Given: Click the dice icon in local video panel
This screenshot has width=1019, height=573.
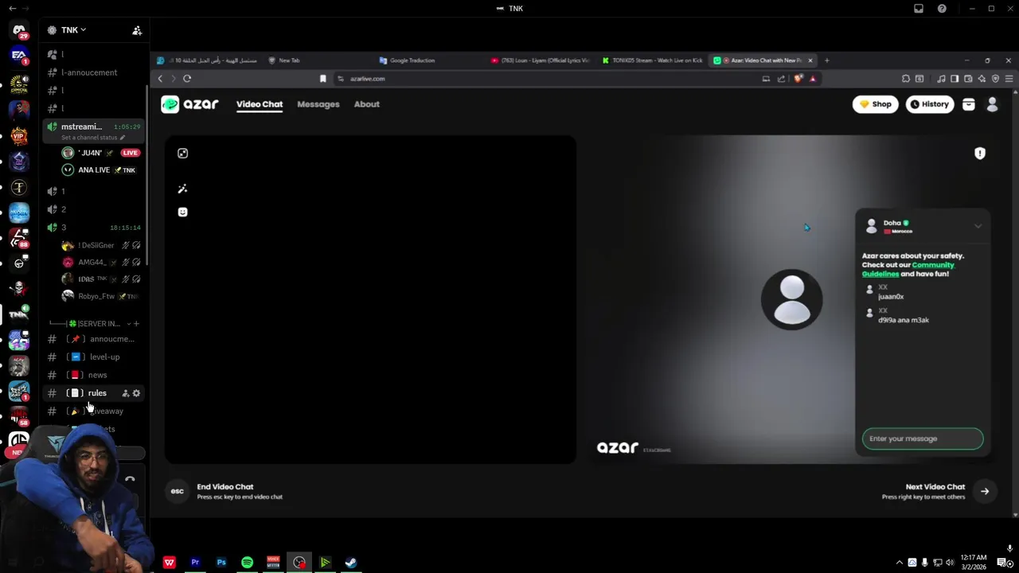Looking at the screenshot, I should (x=182, y=154).
